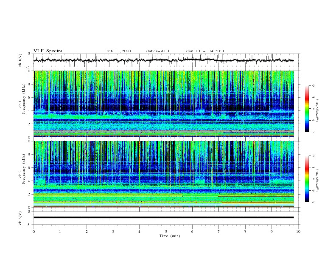Click time axis tick label '0'
The width and height of the screenshot is (336, 260).
pos(34,232)
